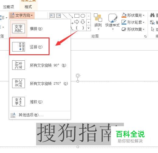Screen dimensions: 158x153
Task: Switch to the 格式 ribbon tab
Action: coord(28,7)
